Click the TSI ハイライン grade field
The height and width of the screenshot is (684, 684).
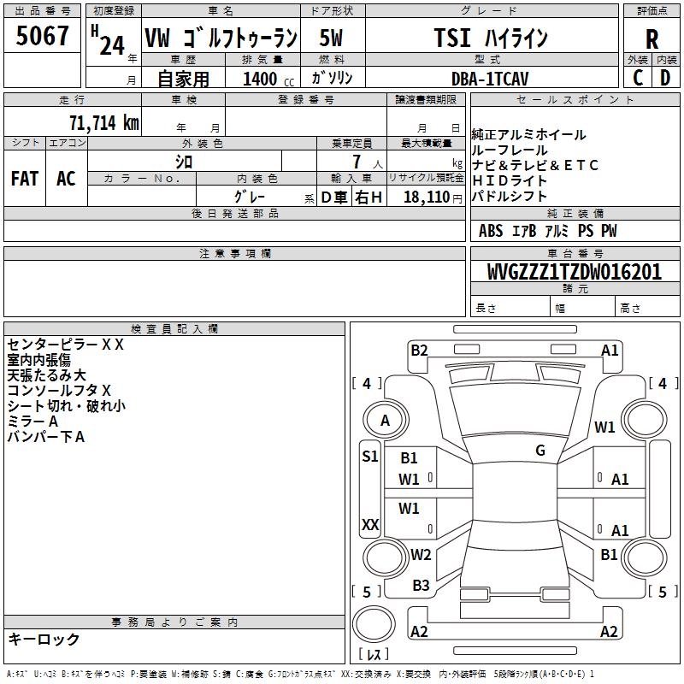coord(490,38)
